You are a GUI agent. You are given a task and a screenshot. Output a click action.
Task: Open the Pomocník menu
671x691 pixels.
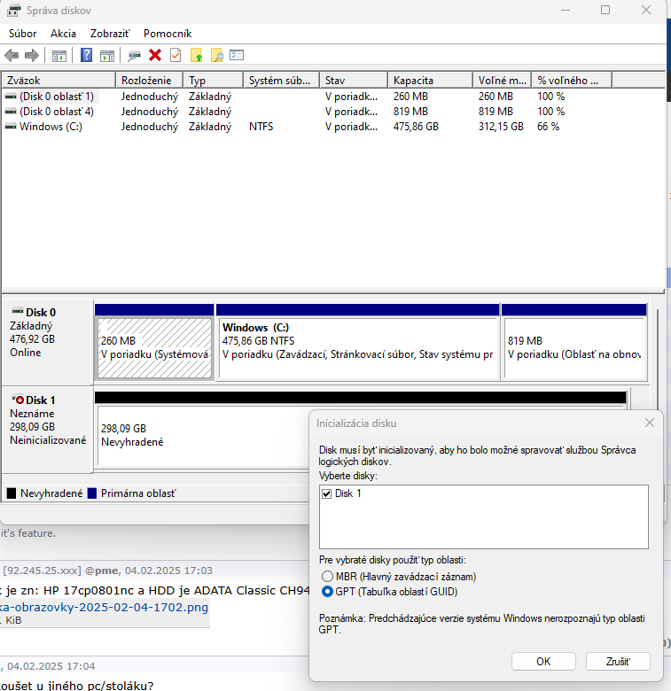(168, 34)
